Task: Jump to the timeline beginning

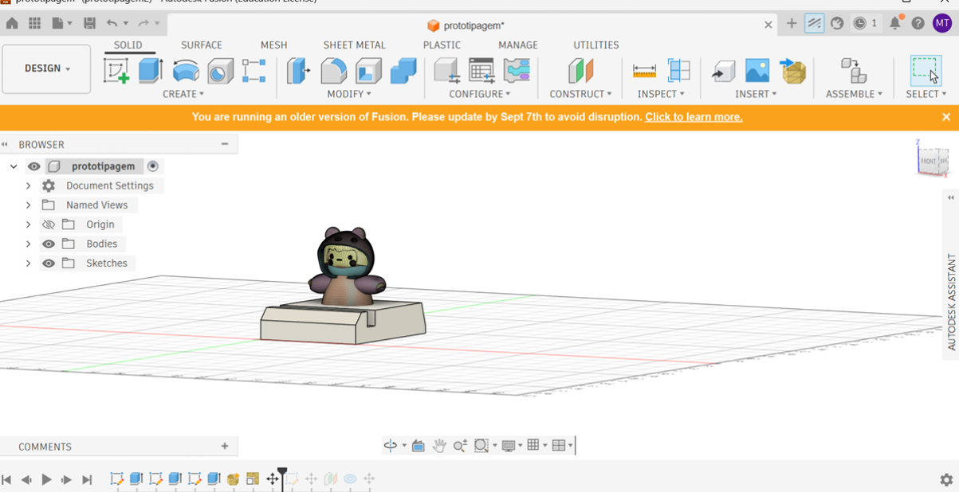Action: pyautogui.click(x=6, y=479)
